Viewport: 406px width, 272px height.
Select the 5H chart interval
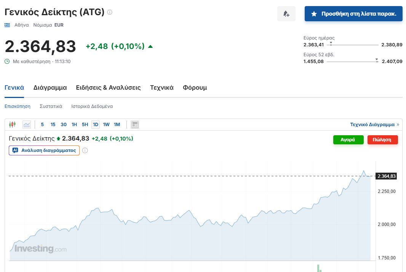click(x=85, y=125)
